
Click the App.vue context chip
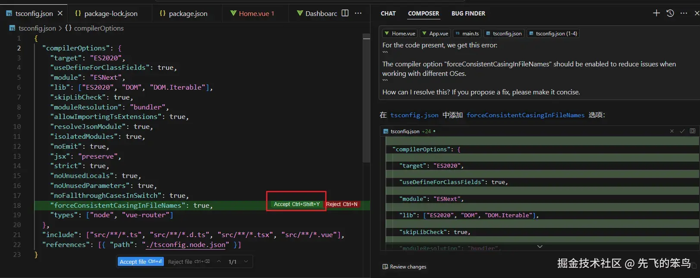(x=435, y=33)
